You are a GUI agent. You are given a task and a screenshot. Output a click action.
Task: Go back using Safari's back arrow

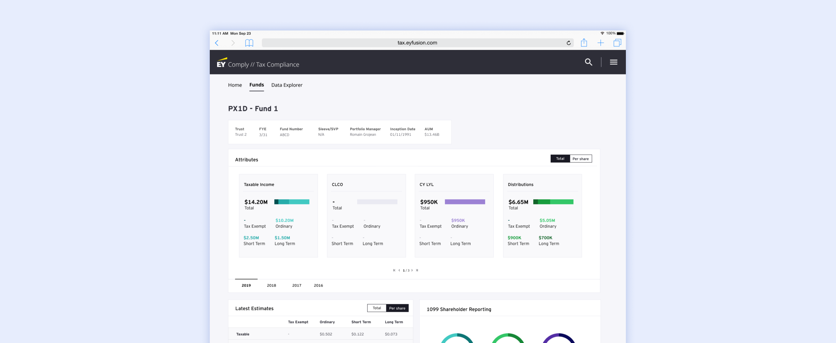pyautogui.click(x=217, y=43)
